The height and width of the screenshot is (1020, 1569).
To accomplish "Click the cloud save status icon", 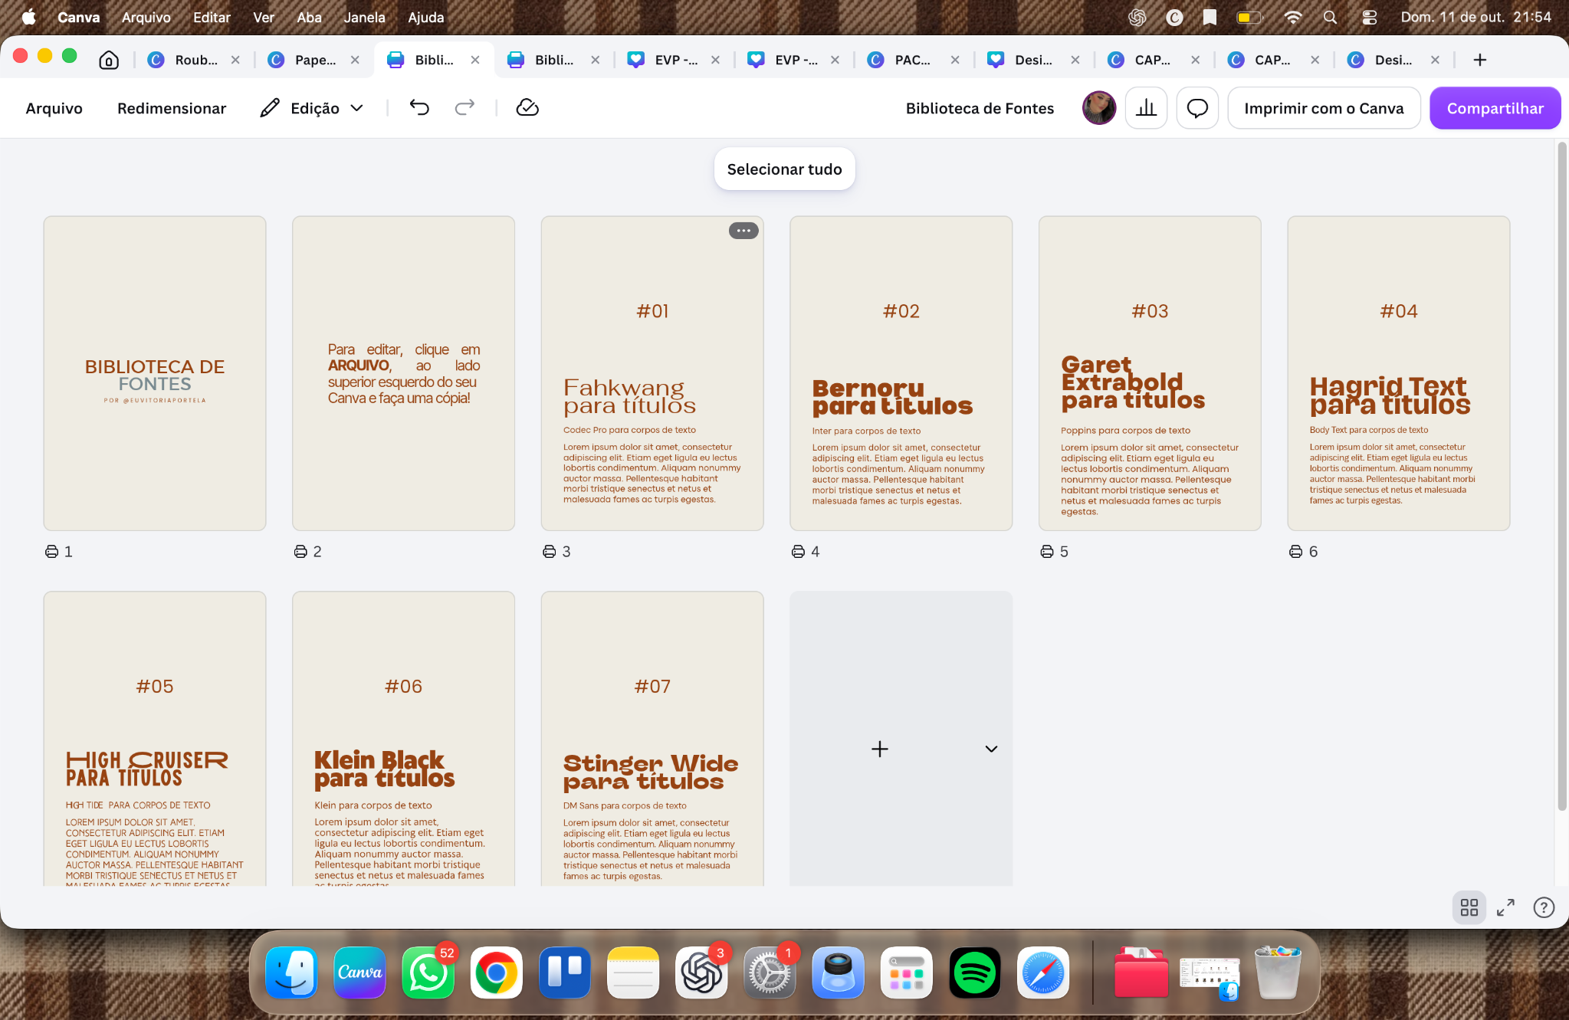I will coord(527,108).
